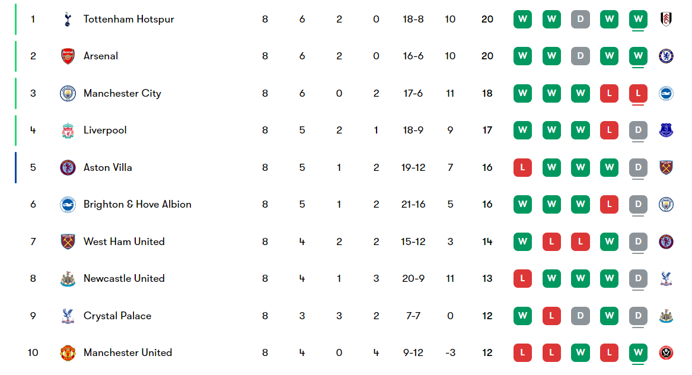Open the Manchester City team name link
This screenshot has width=692, height=375.
pyautogui.click(x=122, y=93)
